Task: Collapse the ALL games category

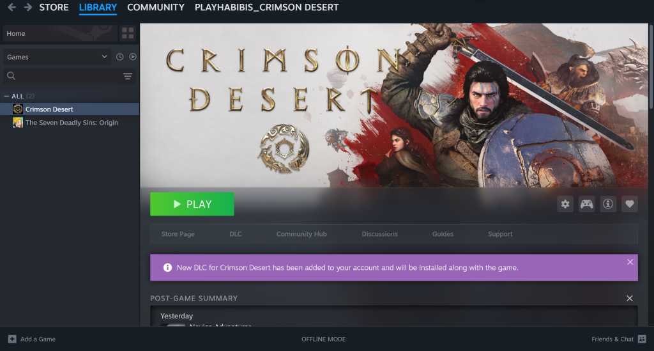Action: (x=6, y=96)
